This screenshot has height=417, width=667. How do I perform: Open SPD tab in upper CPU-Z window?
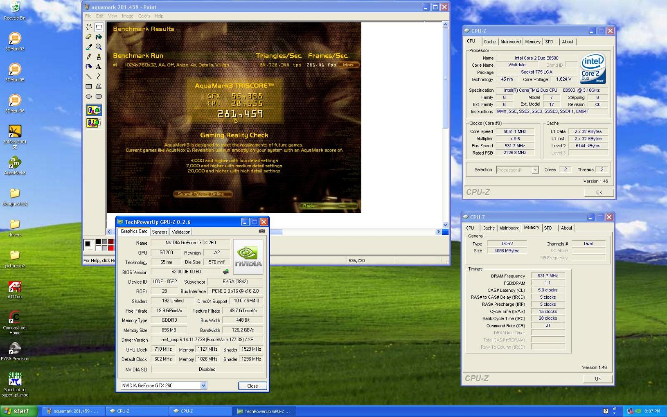click(x=549, y=42)
